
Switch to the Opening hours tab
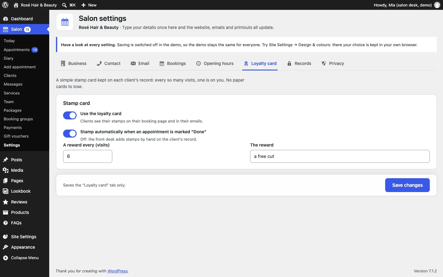(x=215, y=63)
